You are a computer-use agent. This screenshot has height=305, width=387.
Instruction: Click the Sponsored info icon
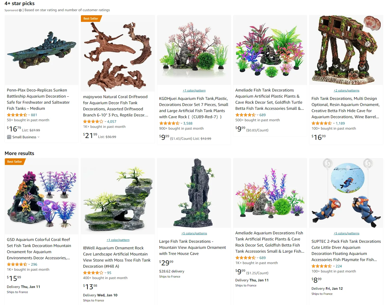[x=20, y=10]
